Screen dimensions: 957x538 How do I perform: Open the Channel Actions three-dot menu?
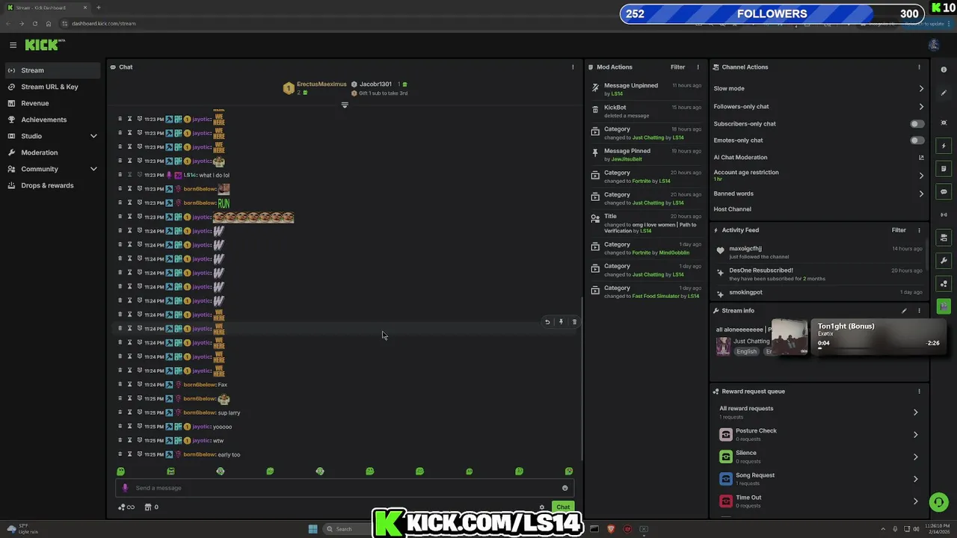click(x=919, y=67)
